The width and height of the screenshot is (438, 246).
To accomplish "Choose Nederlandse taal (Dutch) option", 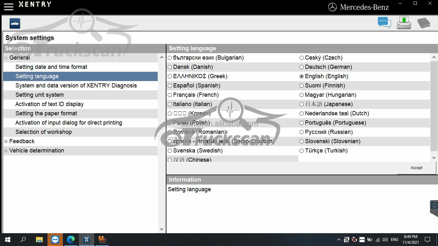I will [x=301, y=114].
